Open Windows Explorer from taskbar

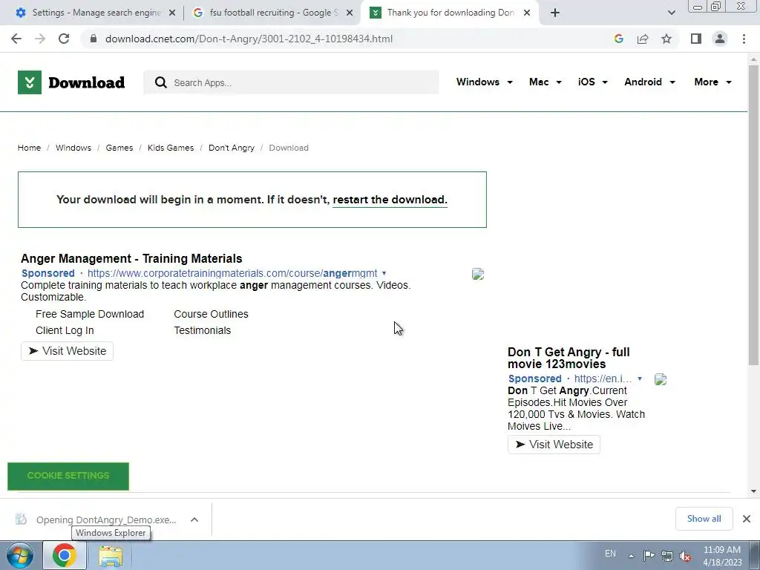(x=111, y=555)
